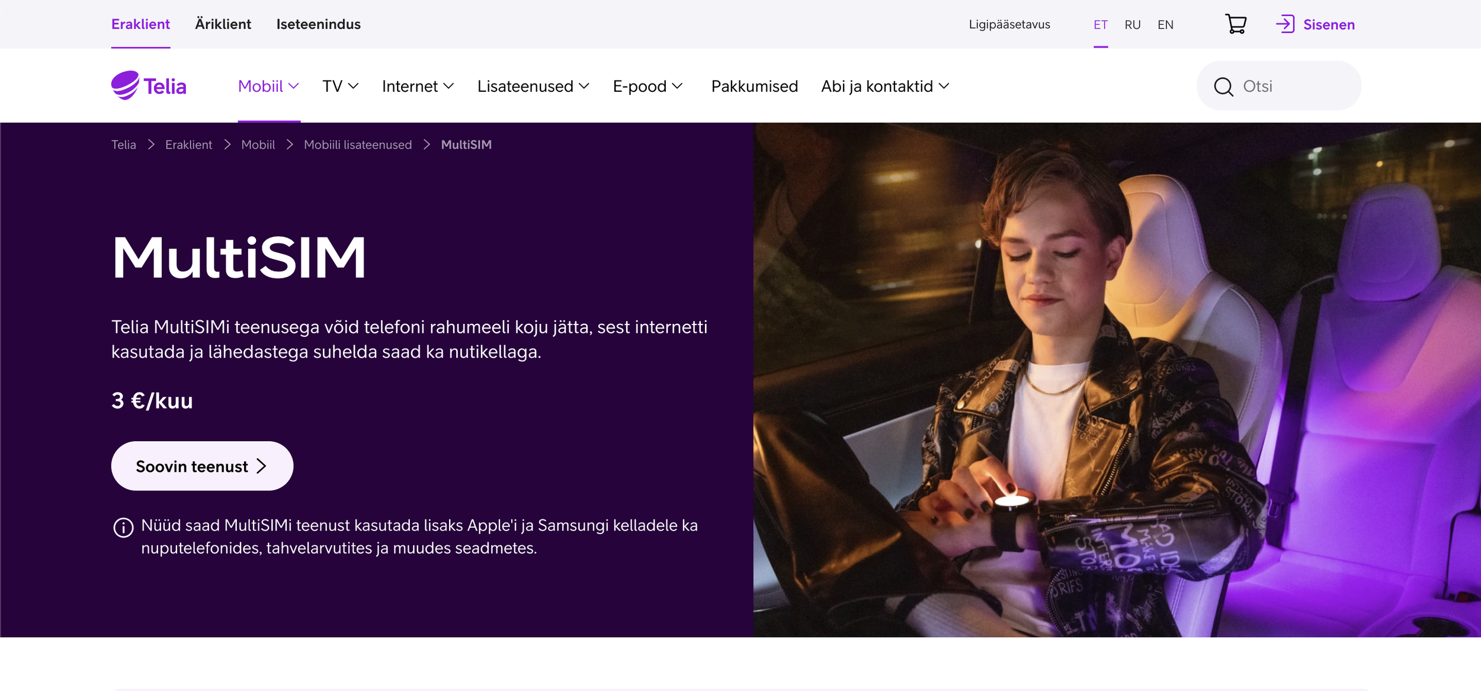Select the ET language option

(x=1101, y=25)
